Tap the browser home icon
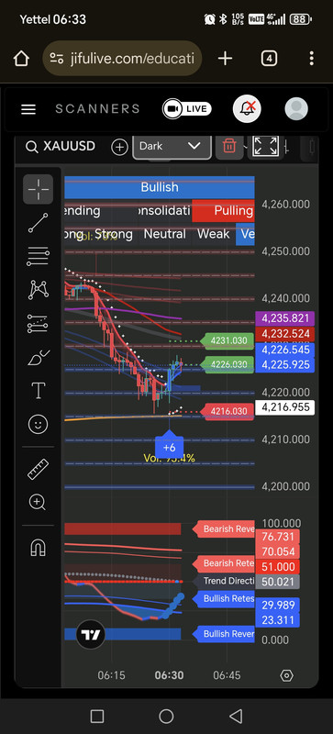This screenshot has height=734, width=333. (21, 59)
